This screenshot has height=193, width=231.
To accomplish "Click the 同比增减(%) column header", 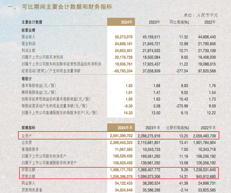I will pyautogui.click(x=179, y=22).
